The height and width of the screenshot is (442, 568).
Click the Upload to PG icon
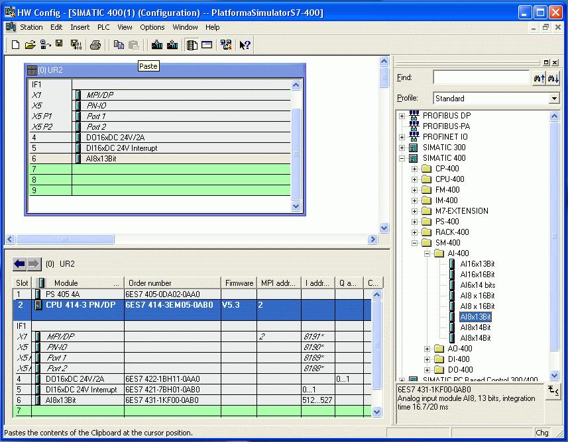pos(172,45)
